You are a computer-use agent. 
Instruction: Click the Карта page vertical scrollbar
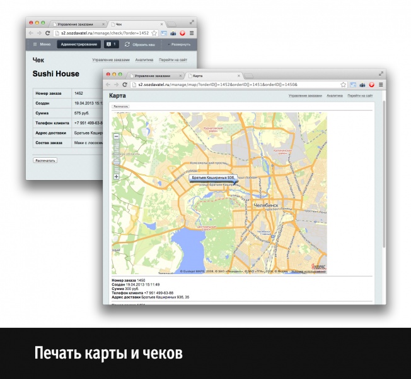coord(384,174)
